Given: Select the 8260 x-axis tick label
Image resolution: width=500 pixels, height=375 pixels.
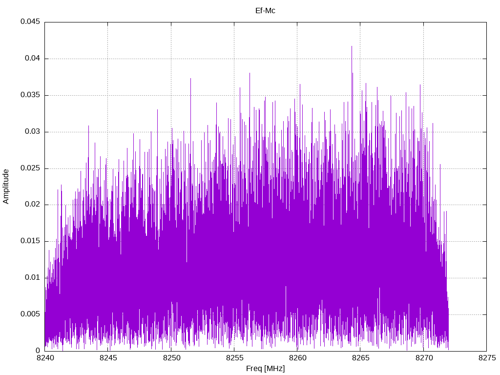Looking at the screenshot, I should pos(297,358).
